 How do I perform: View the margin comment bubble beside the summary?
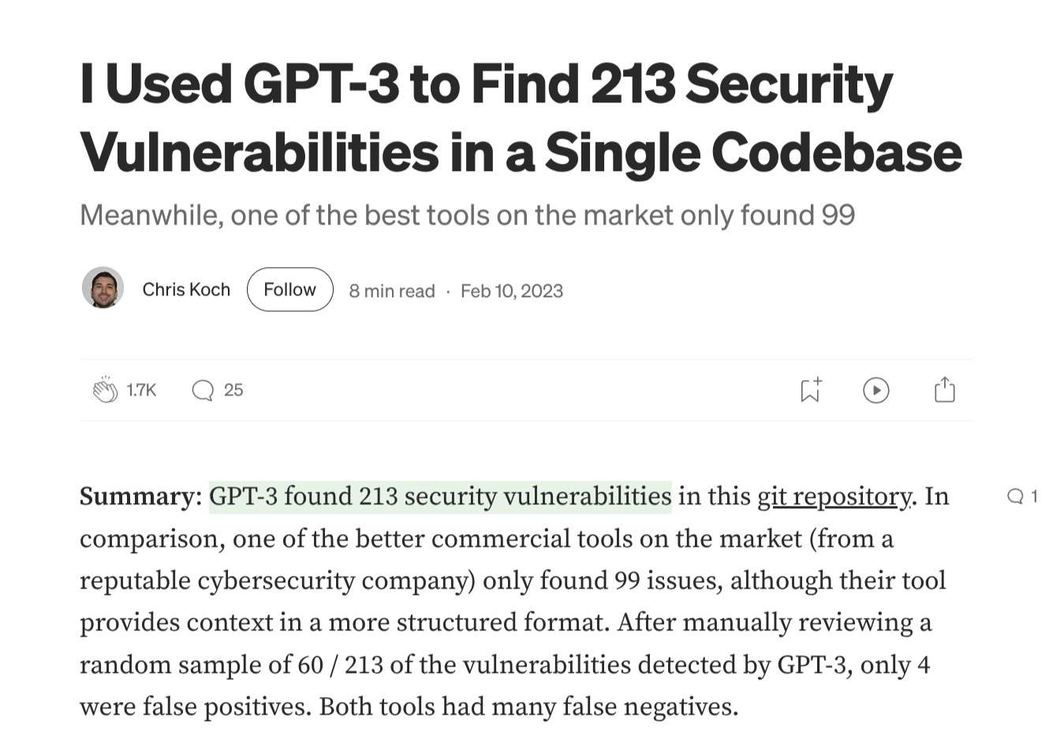pyautogui.click(x=1015, y=496)
